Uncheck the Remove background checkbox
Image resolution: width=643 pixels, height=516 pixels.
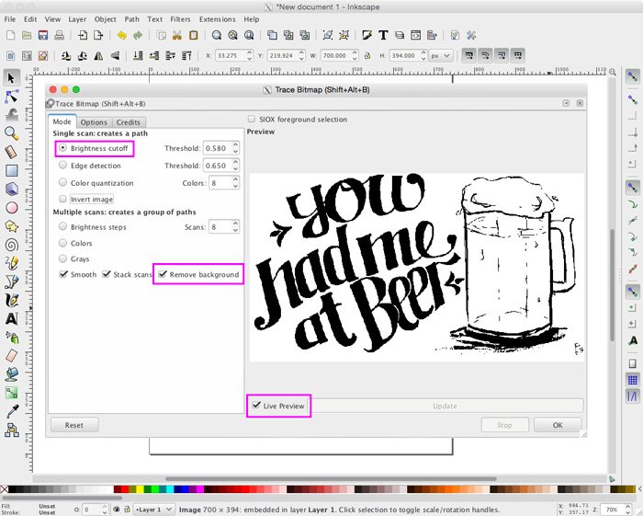163,274
